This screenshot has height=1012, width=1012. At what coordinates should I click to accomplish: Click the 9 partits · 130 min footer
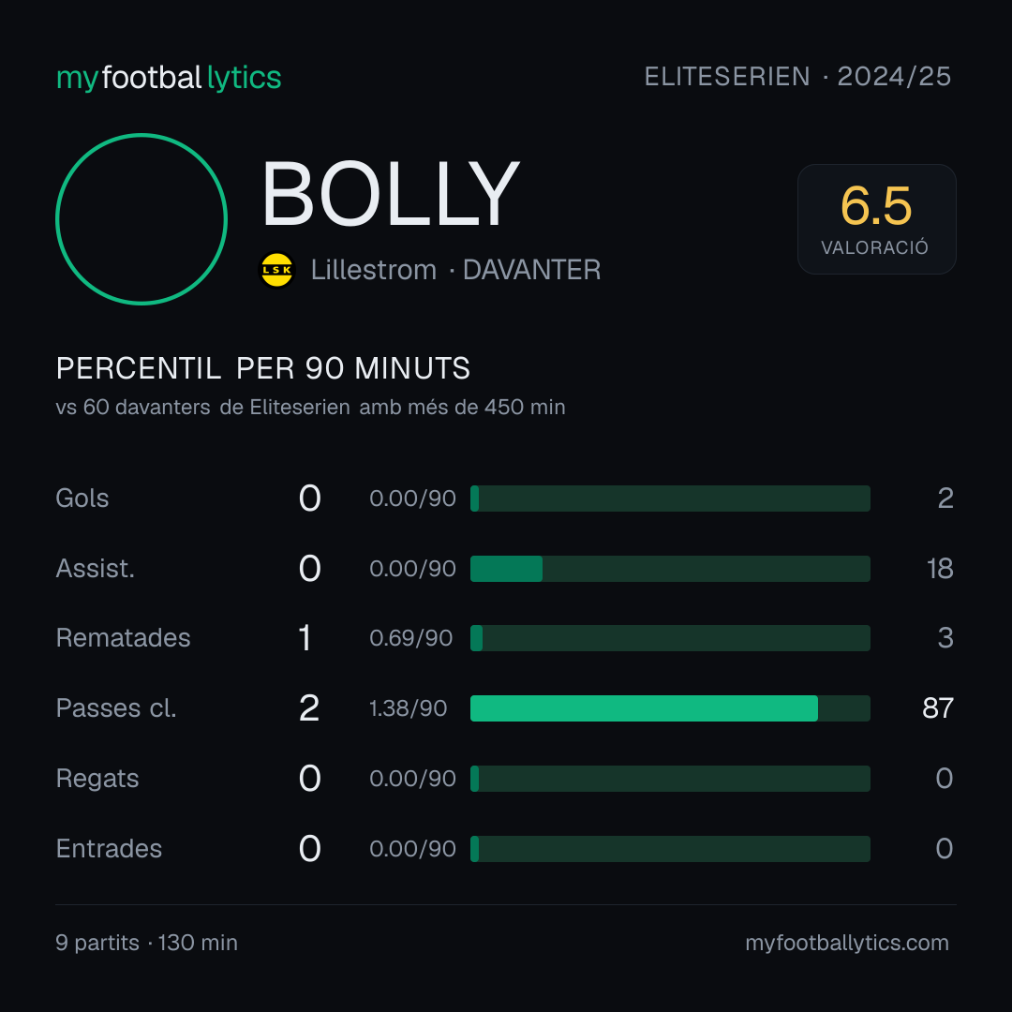146,943
